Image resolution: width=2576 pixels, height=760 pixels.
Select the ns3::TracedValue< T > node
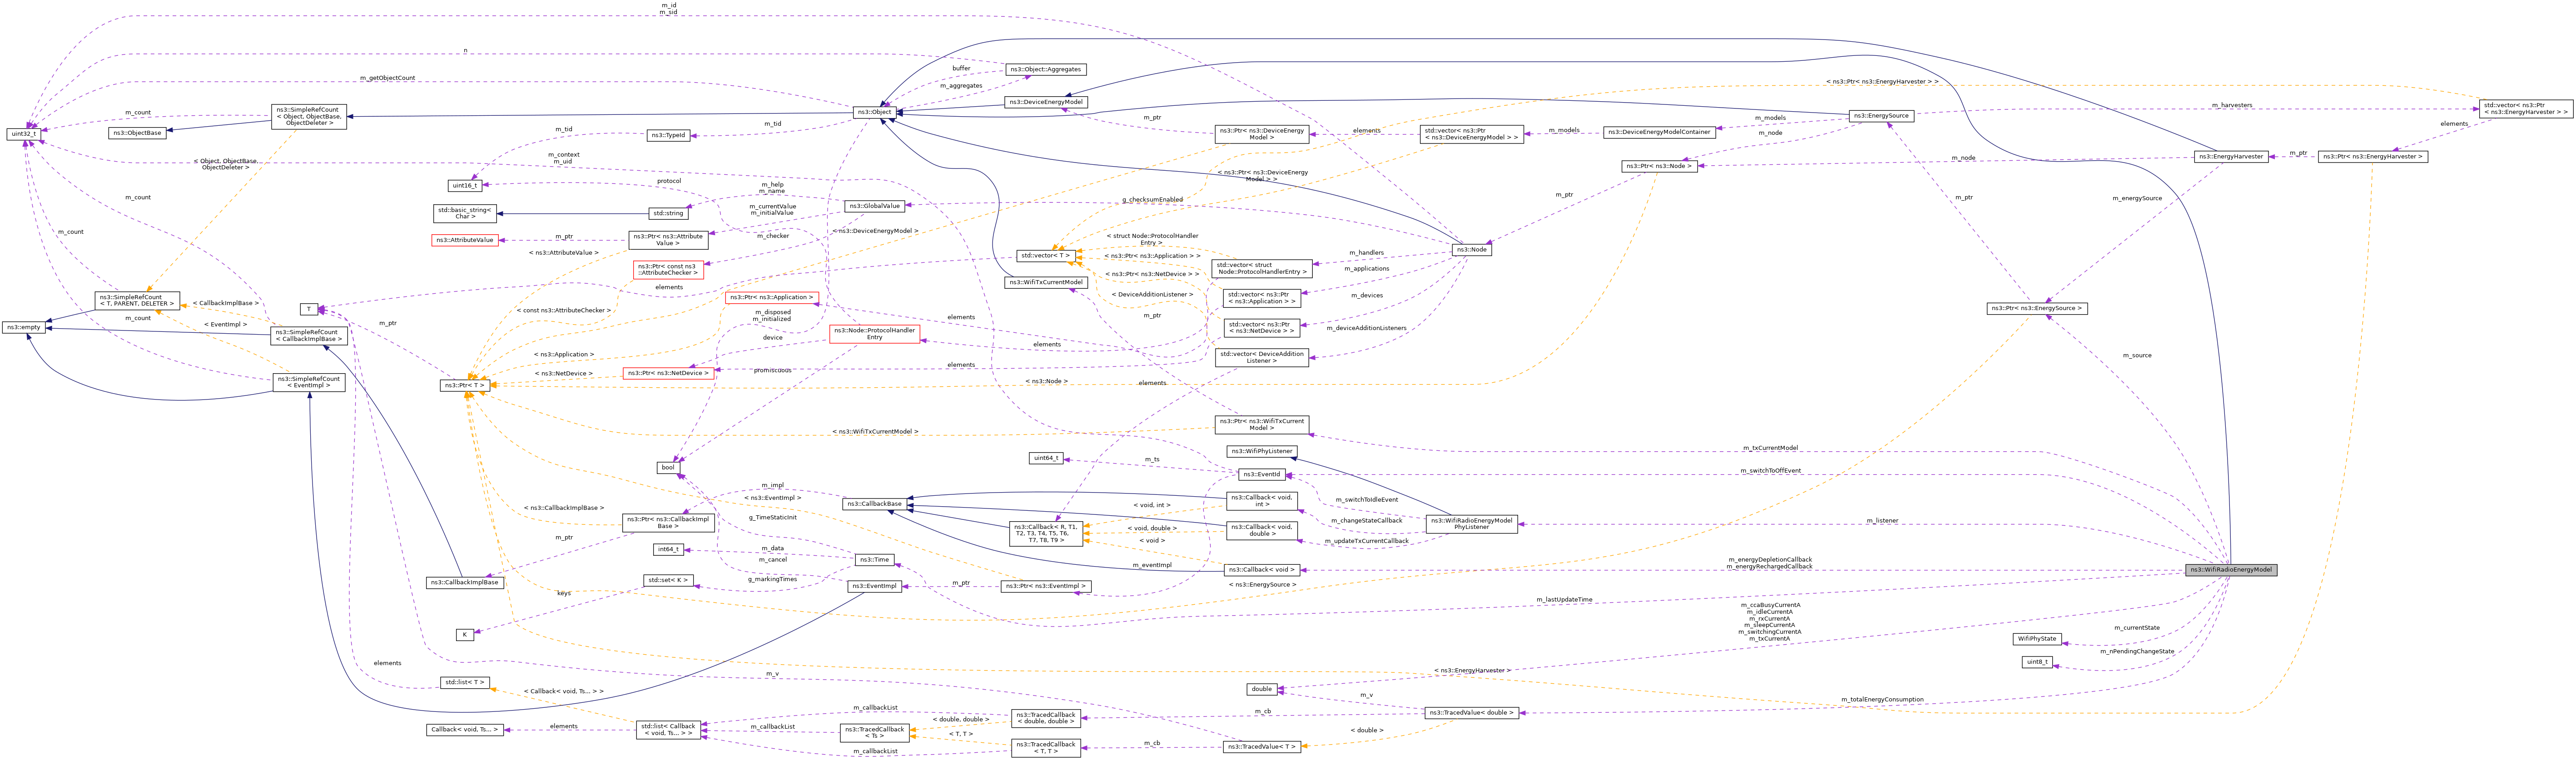(1262, 747)
